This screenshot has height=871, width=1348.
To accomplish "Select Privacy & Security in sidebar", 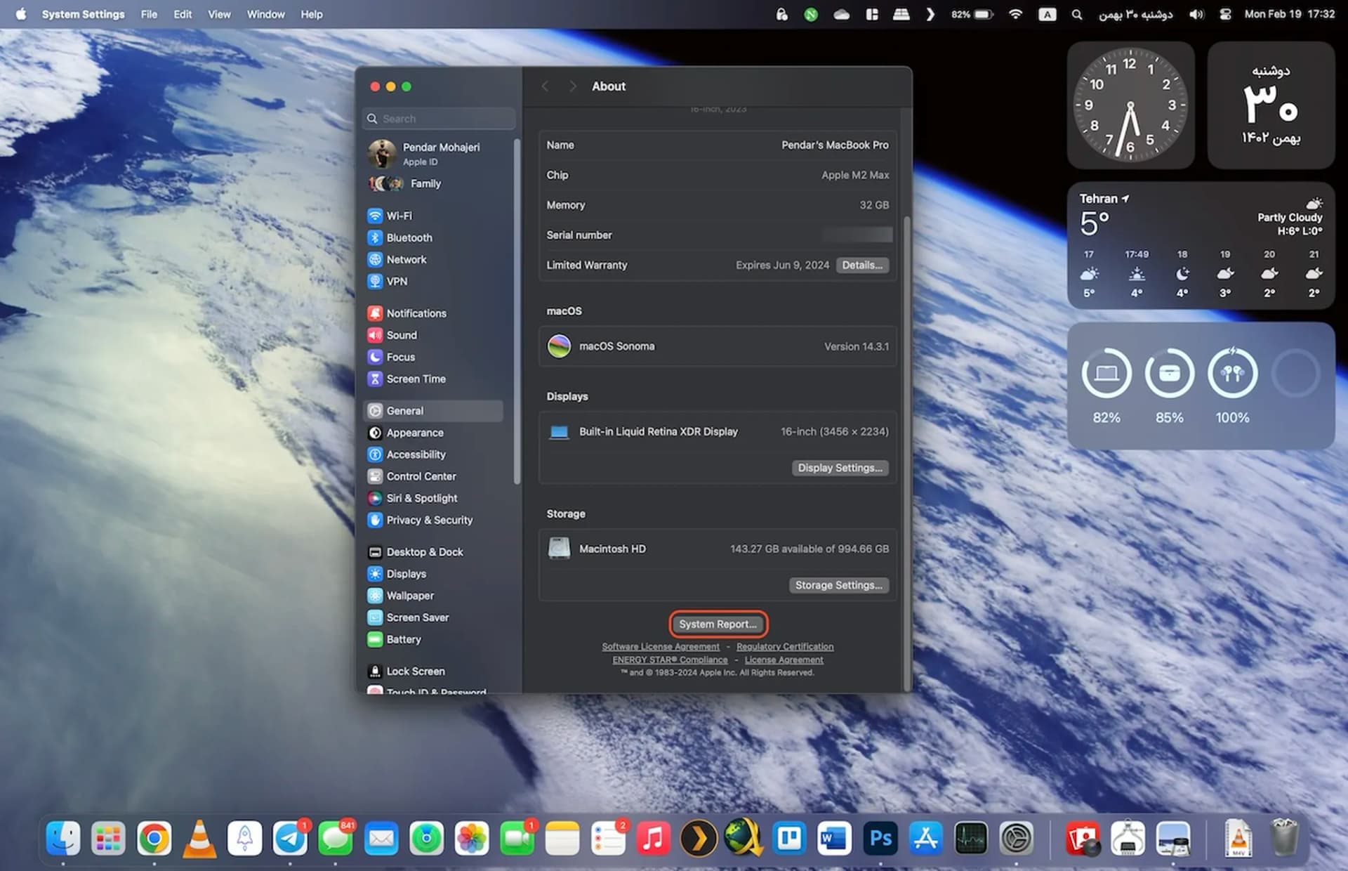I will coord(429,520).
